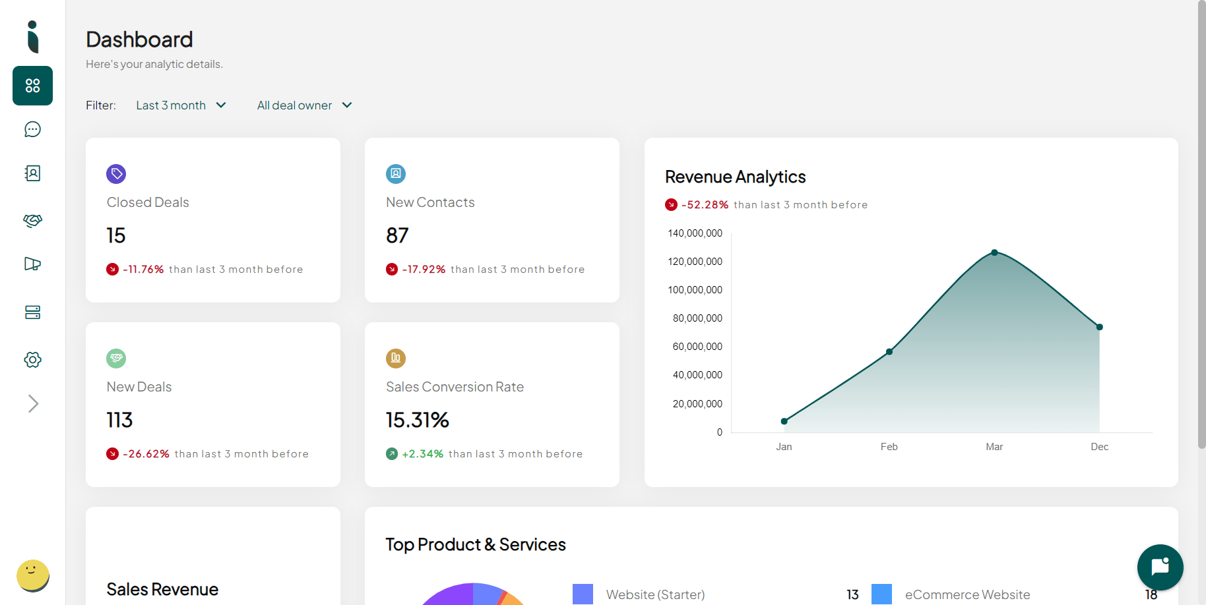Screen dimensions: 1206x605
Task: Click the green up arrow beside +2.34%
Action: (x=392, y=453)
